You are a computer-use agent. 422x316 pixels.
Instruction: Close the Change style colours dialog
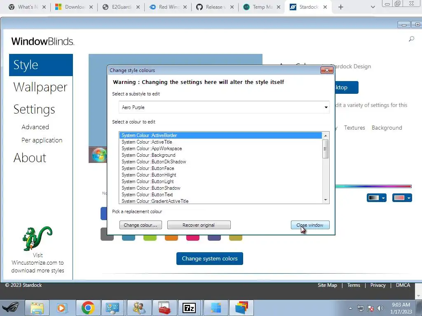327,70
